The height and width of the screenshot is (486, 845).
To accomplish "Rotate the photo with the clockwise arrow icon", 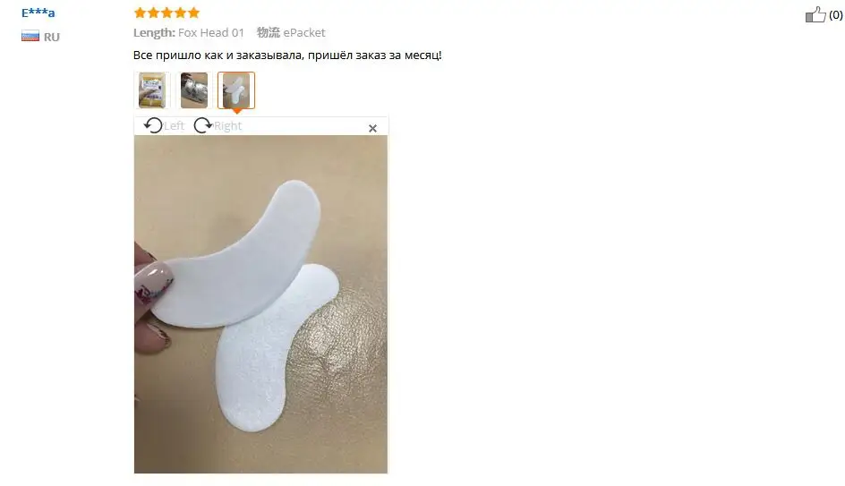I will click(x=203, y=125).
